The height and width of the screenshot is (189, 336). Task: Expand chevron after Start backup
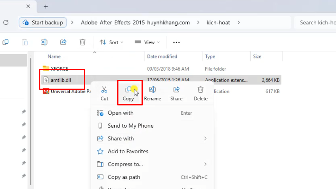(x=72, y=23)
